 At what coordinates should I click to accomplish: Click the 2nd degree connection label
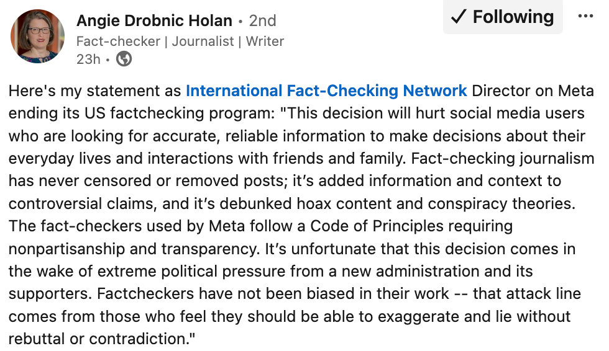[262, 20]
